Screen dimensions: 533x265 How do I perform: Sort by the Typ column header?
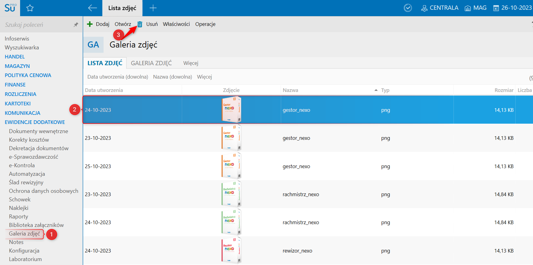click(x=385, y=90)
